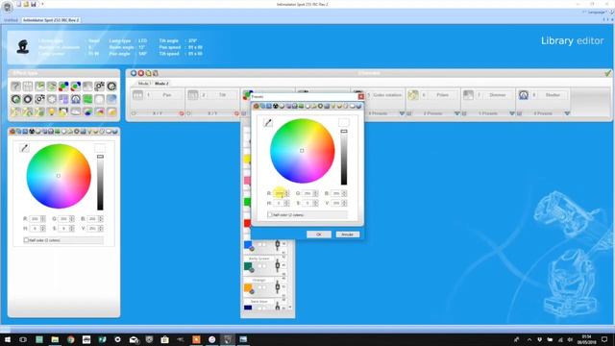Tick the checkbox under the Pan channel
This screenshot has width=615, height=346.
[x=134, y=113]
